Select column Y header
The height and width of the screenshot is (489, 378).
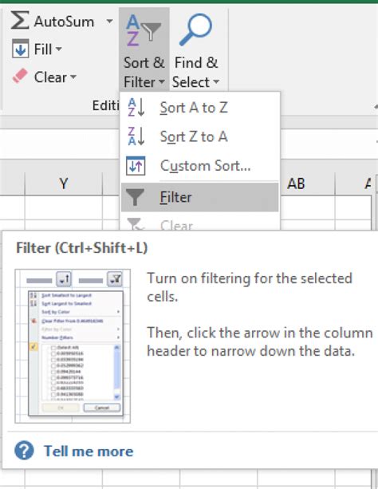(x=64, y=183)
